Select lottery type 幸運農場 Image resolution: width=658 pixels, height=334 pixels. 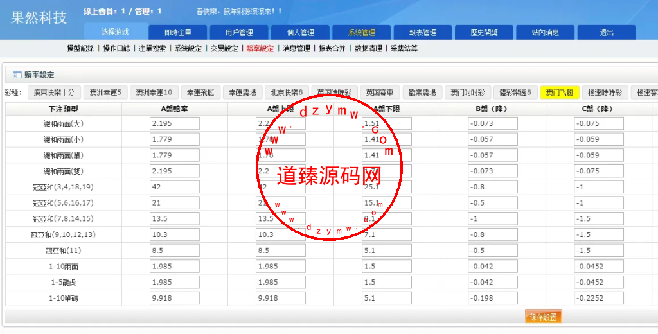242,92
